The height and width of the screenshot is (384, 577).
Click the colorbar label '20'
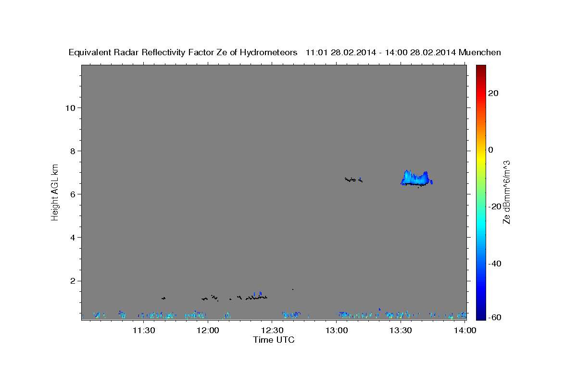[493, 93]
